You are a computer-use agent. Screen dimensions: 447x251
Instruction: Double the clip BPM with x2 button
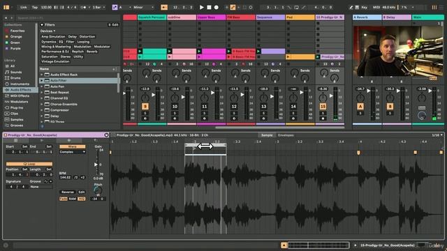tap(82, 177)
